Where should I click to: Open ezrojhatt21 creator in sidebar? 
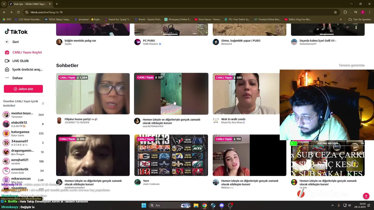point(23,161)
